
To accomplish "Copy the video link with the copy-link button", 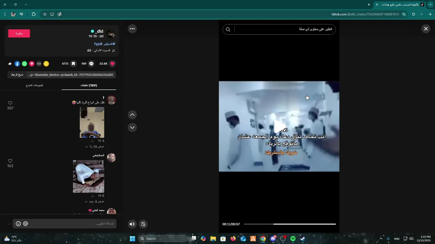I will coord(17,75).
